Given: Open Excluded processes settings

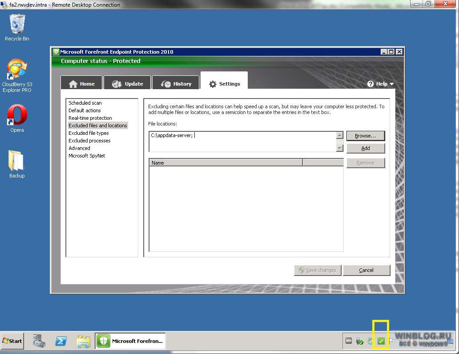Looking at the screenshot, I should pyautogui.click(x=89, y=141).
